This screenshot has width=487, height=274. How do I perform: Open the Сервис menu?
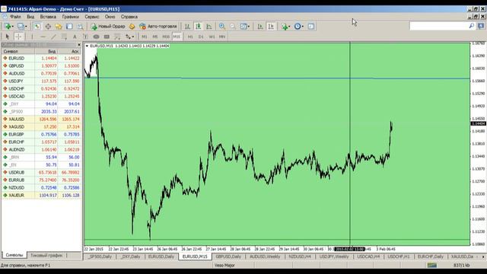click(x=92, y=17)
